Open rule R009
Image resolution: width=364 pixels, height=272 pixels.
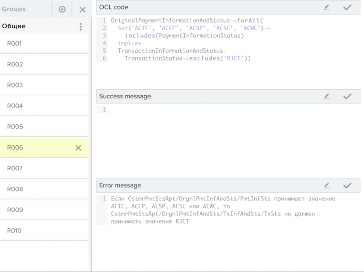click(x=44, y=210)
